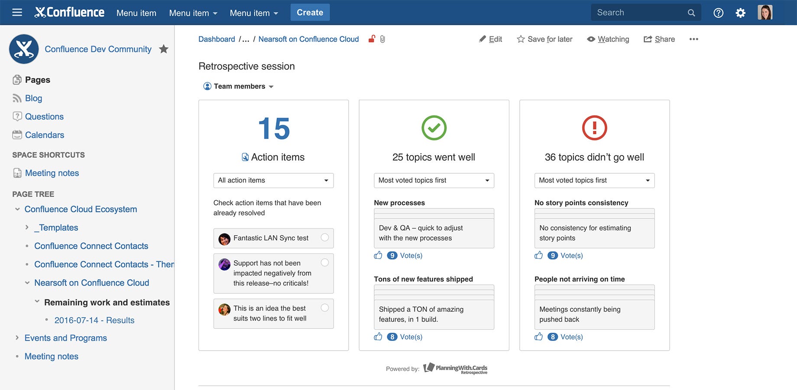Expand the _Templates tree node
797x390 pixels.
pos(27,227)
